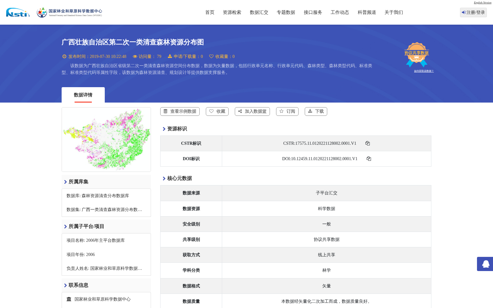Click the CSTR:17575.11.0120221128002.0001.V1 value

point(320,143)
